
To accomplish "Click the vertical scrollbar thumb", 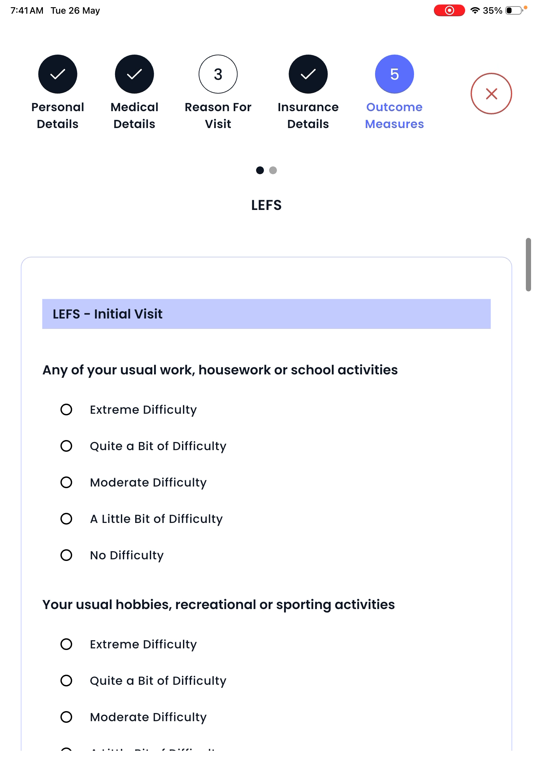I will pos(529,265).
